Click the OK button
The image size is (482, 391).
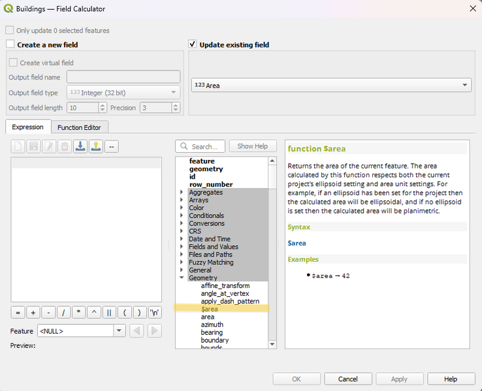[x=297, y=379]
